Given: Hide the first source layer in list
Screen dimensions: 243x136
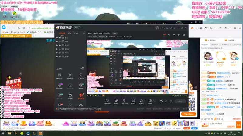Looking at the screenshot, I should 57,37.
